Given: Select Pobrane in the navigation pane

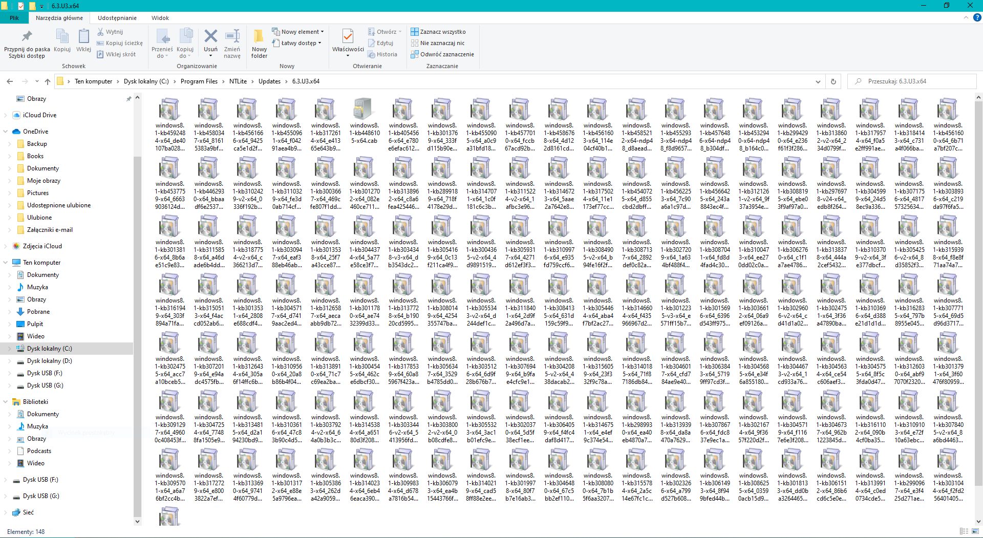Looking at the screenshot, I should [x=38, y=312].
